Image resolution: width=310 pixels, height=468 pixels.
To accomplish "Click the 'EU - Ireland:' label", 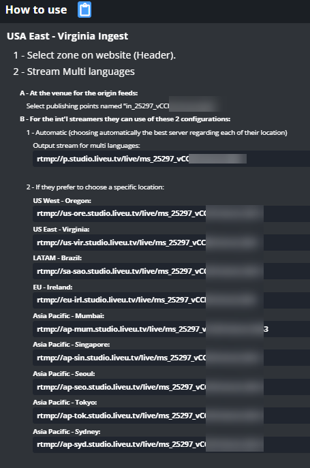I will (x=52, y=287).
